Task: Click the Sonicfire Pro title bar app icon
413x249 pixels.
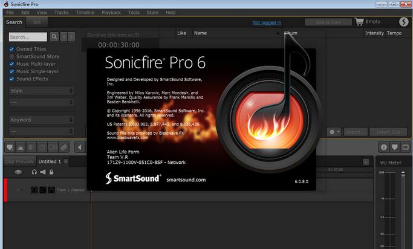Action: pyautogui.click(x=6, y=4)
